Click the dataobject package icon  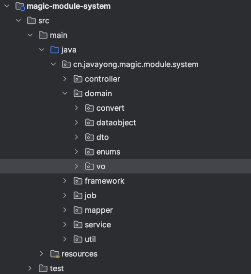(90, 123)
